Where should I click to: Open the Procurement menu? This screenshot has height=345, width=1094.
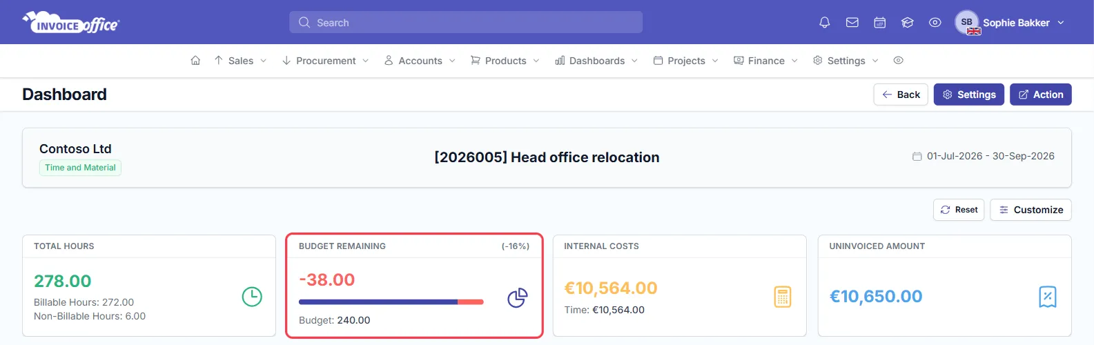325,61
